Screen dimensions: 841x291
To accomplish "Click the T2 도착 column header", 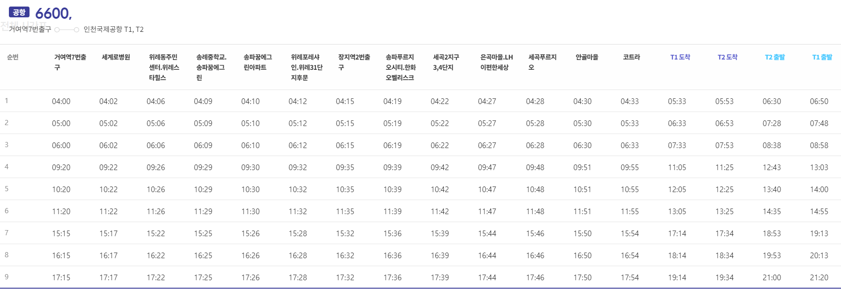I will point(728,57).
